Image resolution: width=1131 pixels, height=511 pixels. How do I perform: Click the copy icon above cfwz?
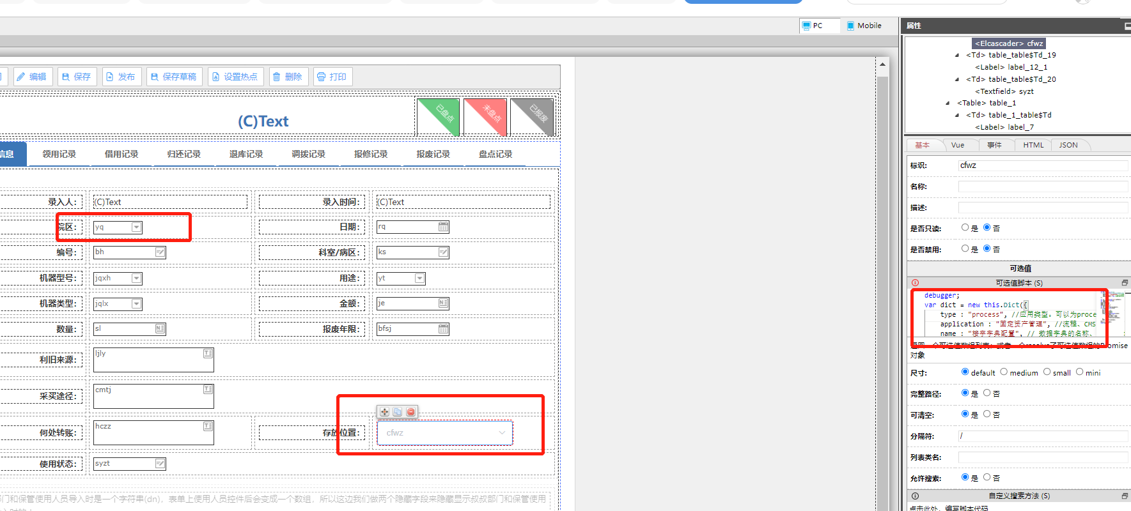pyautogui.click(x=398, y=412)
